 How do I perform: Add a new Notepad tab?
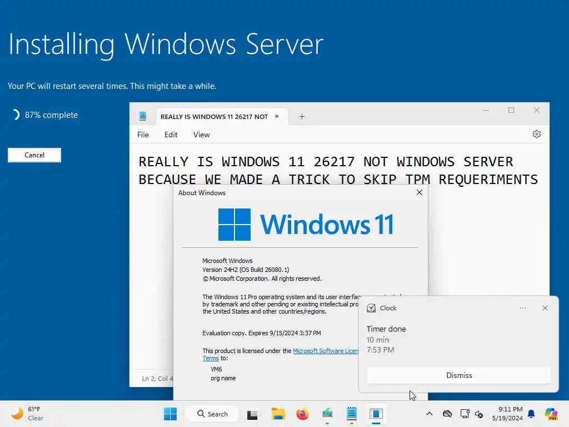point(302,117)
